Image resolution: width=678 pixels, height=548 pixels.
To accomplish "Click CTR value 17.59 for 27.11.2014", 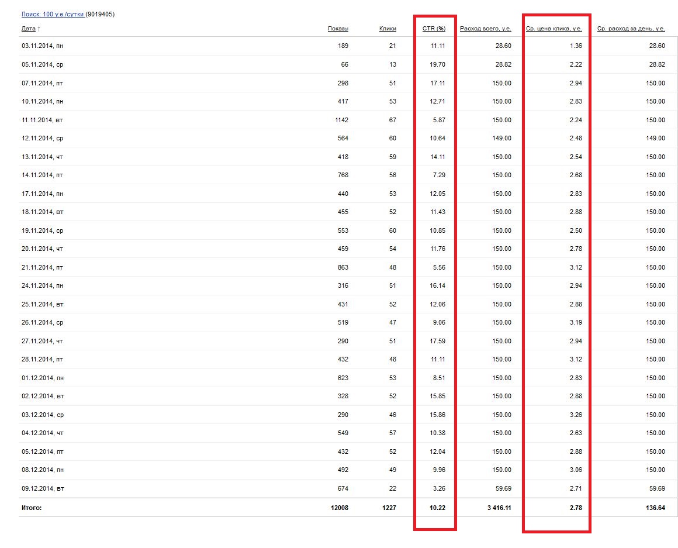I will point(438,341).
